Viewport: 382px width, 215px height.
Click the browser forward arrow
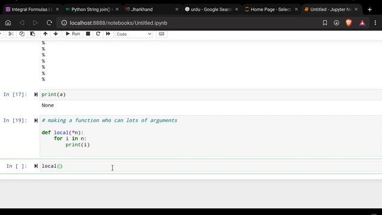tap(35, 23)
